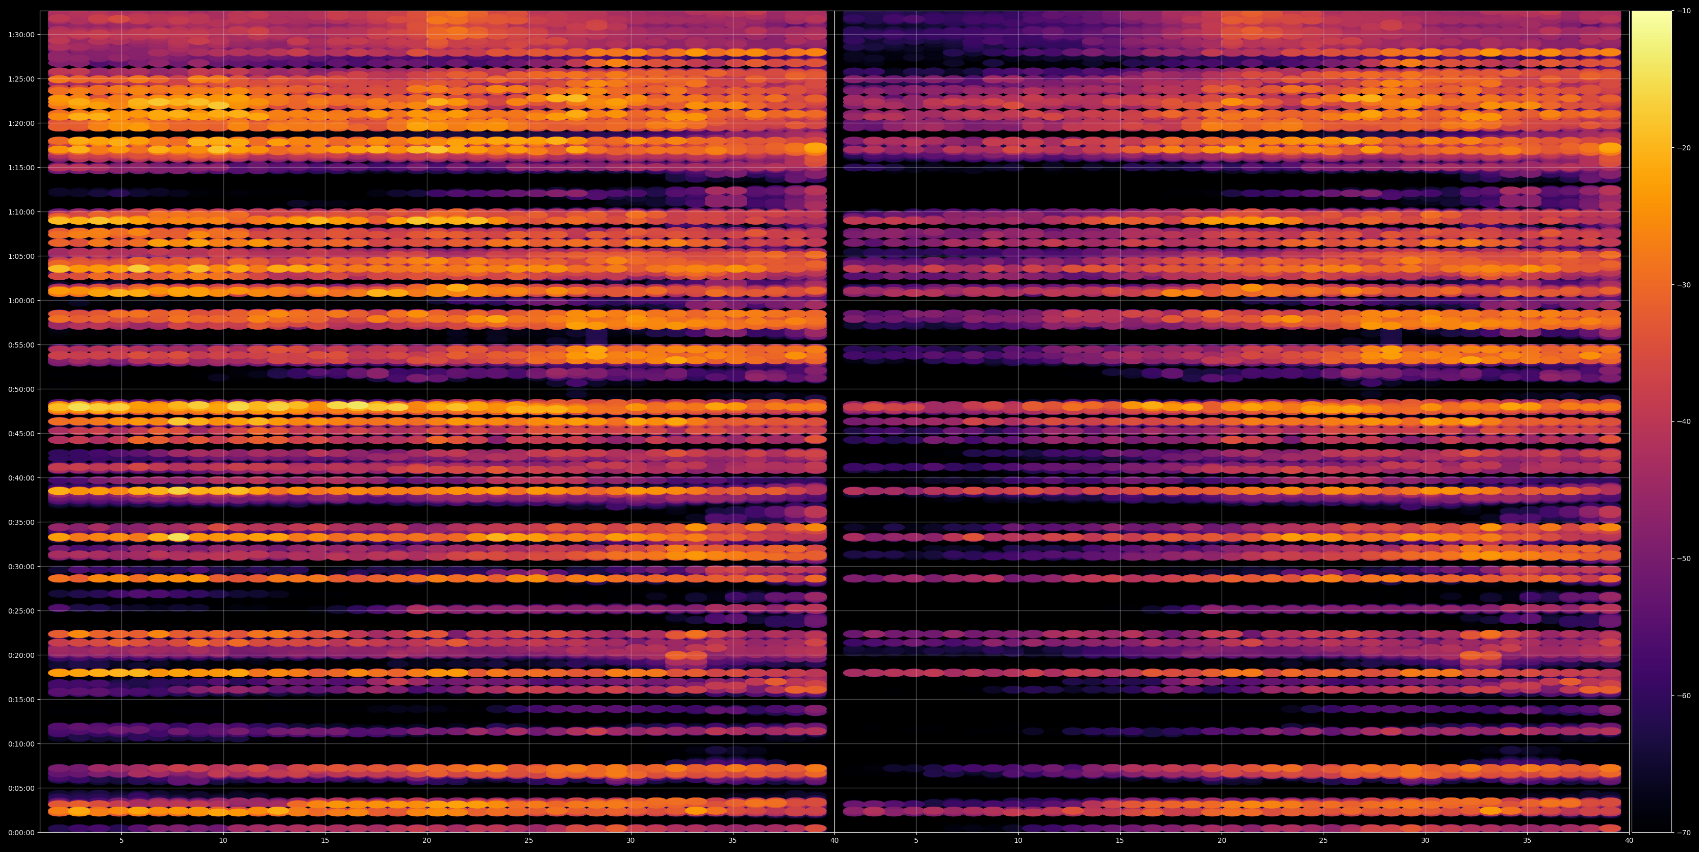Viewport: 1699px width, 852px height.
Task: Click the −30 colorbar label
Action: point(1684,285)
